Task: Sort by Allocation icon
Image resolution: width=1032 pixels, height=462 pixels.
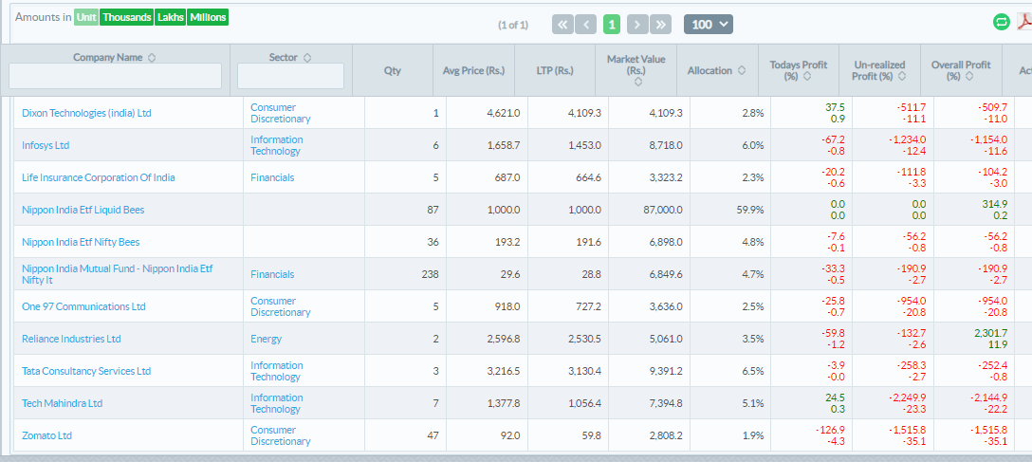Action: point(742,70)
